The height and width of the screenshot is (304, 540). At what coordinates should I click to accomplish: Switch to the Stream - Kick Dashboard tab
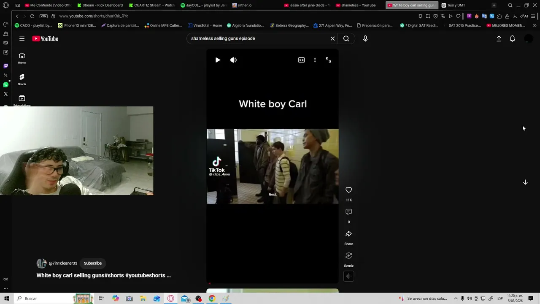pos(100,5)
